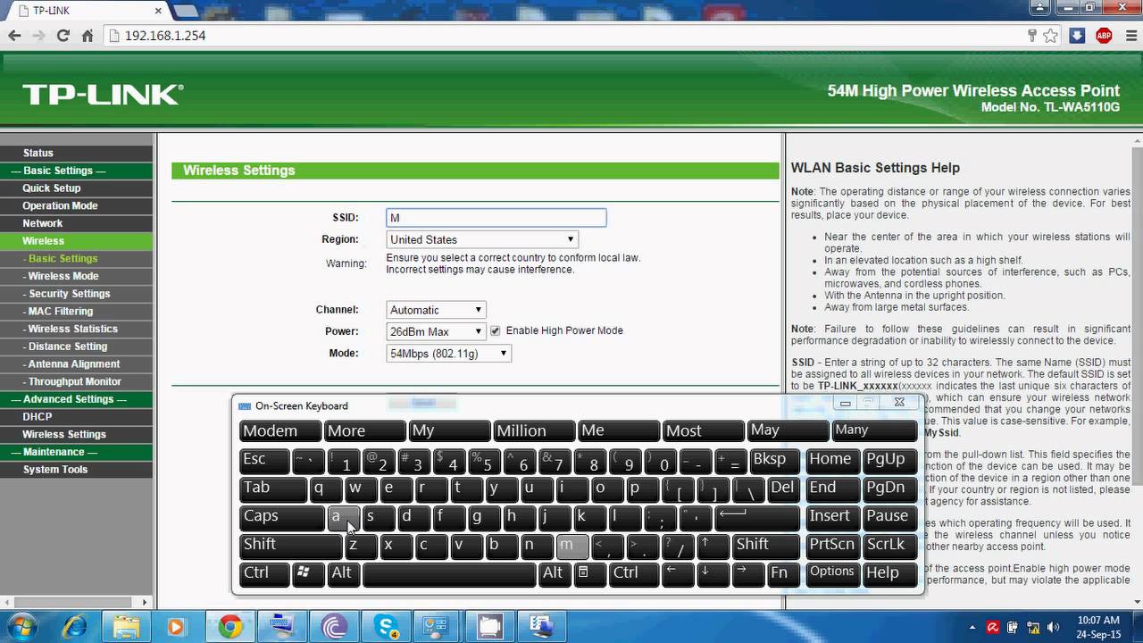Viewport: 1143px width, 643px height.
Task: Open Options on the on-screen keyboard
Action: point(832,573)
